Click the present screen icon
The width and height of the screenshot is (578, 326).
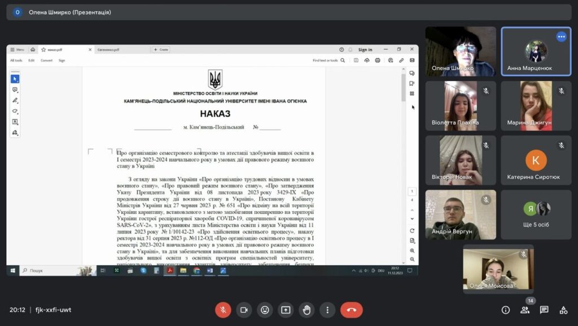point(286,310)
